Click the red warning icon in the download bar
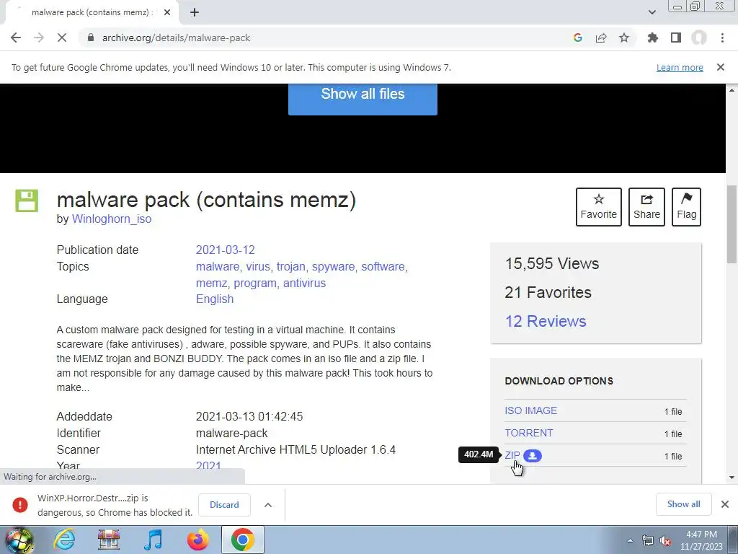Viewport: 738px width, 554px height. pyautogui.click(x=20, y=504)
